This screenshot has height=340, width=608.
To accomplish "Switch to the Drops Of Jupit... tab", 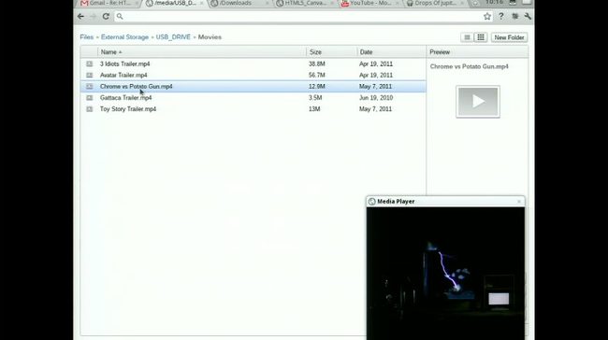I will (434, 3).
